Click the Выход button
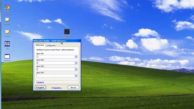 click(x=73, y=88)
